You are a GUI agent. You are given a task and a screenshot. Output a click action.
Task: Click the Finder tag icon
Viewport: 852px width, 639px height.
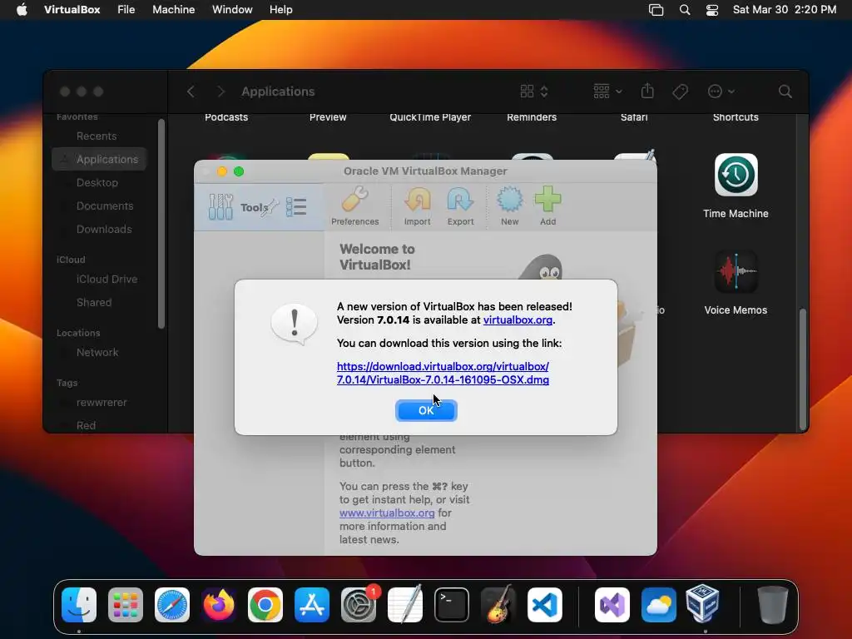click(x=681, y=92)
